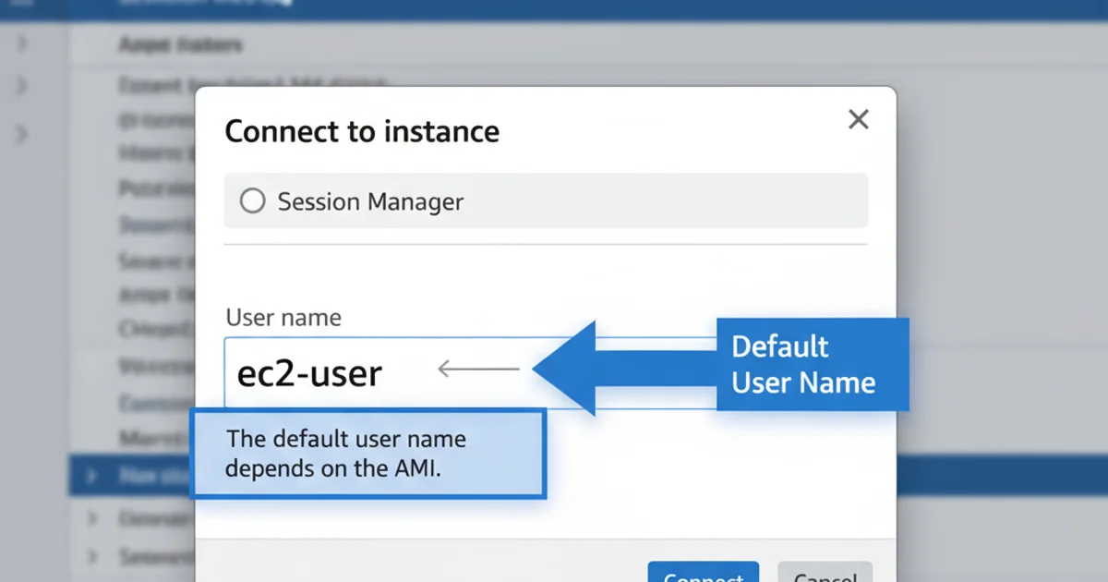The width and height of the screenshot is (1108, 582).
Task: Click the User name field label
Action: [283, 317]
